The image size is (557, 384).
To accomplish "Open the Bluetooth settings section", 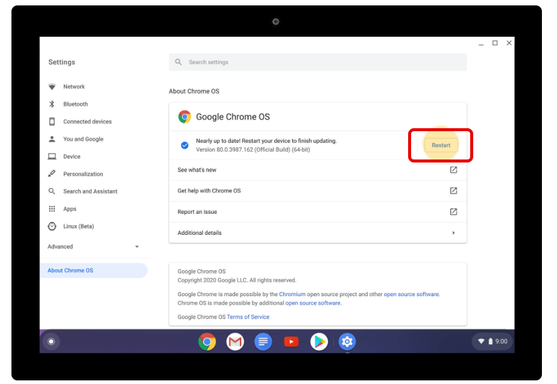I will click(75, 104).
